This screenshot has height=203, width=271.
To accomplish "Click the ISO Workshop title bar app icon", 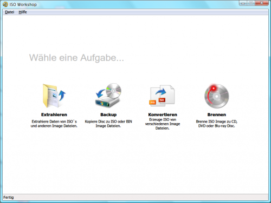I will 5,4.
